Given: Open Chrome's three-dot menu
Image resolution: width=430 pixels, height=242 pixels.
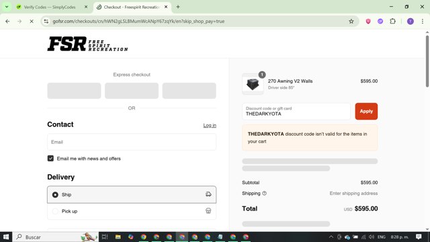Looking at the screenshot, I should click(x=423, y=21).
